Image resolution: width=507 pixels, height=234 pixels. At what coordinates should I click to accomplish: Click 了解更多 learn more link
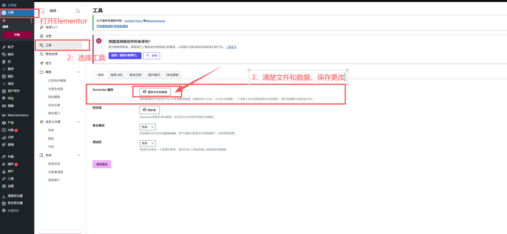(x=231, y=47)
